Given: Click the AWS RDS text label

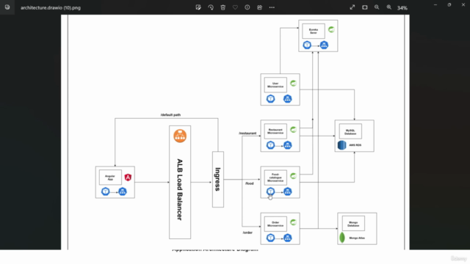Looking at the screenshot, I should (x=355, y=145).
